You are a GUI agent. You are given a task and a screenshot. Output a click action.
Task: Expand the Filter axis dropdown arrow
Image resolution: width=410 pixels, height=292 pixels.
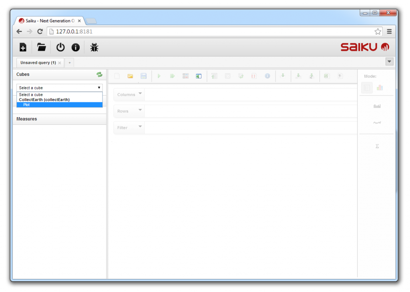coord(140,126)
